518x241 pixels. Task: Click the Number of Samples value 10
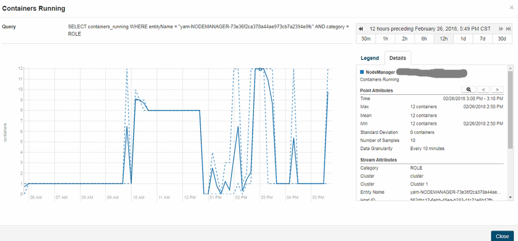click(413, 140)
